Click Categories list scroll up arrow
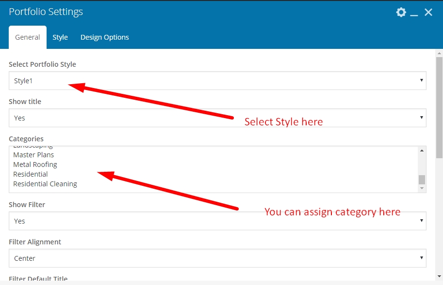This screenshot has width=443, height=285. (422, 150)
